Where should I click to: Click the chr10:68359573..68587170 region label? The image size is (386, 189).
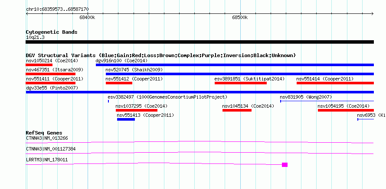pyautogui.click(x=57, y=10)
